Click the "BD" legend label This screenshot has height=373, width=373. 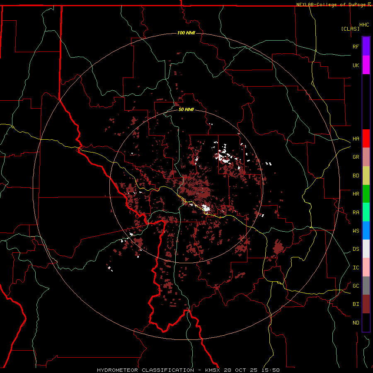(356, 176)
